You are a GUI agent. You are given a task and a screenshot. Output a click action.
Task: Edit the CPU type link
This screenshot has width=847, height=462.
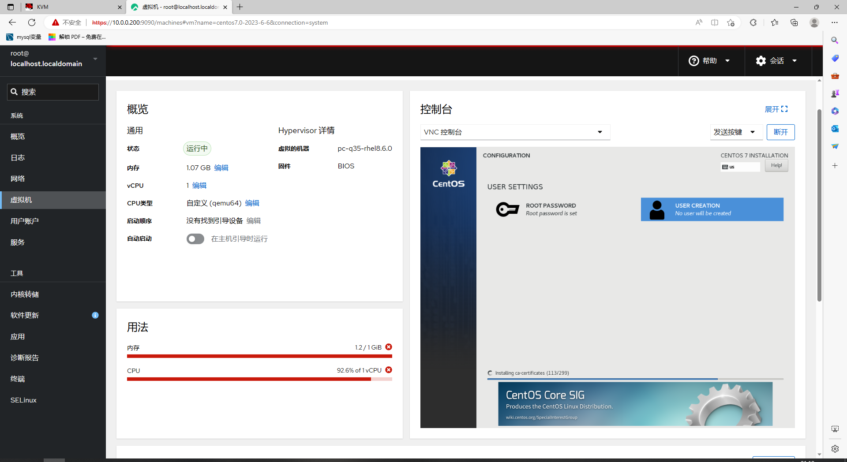click(x=252, y=203)
